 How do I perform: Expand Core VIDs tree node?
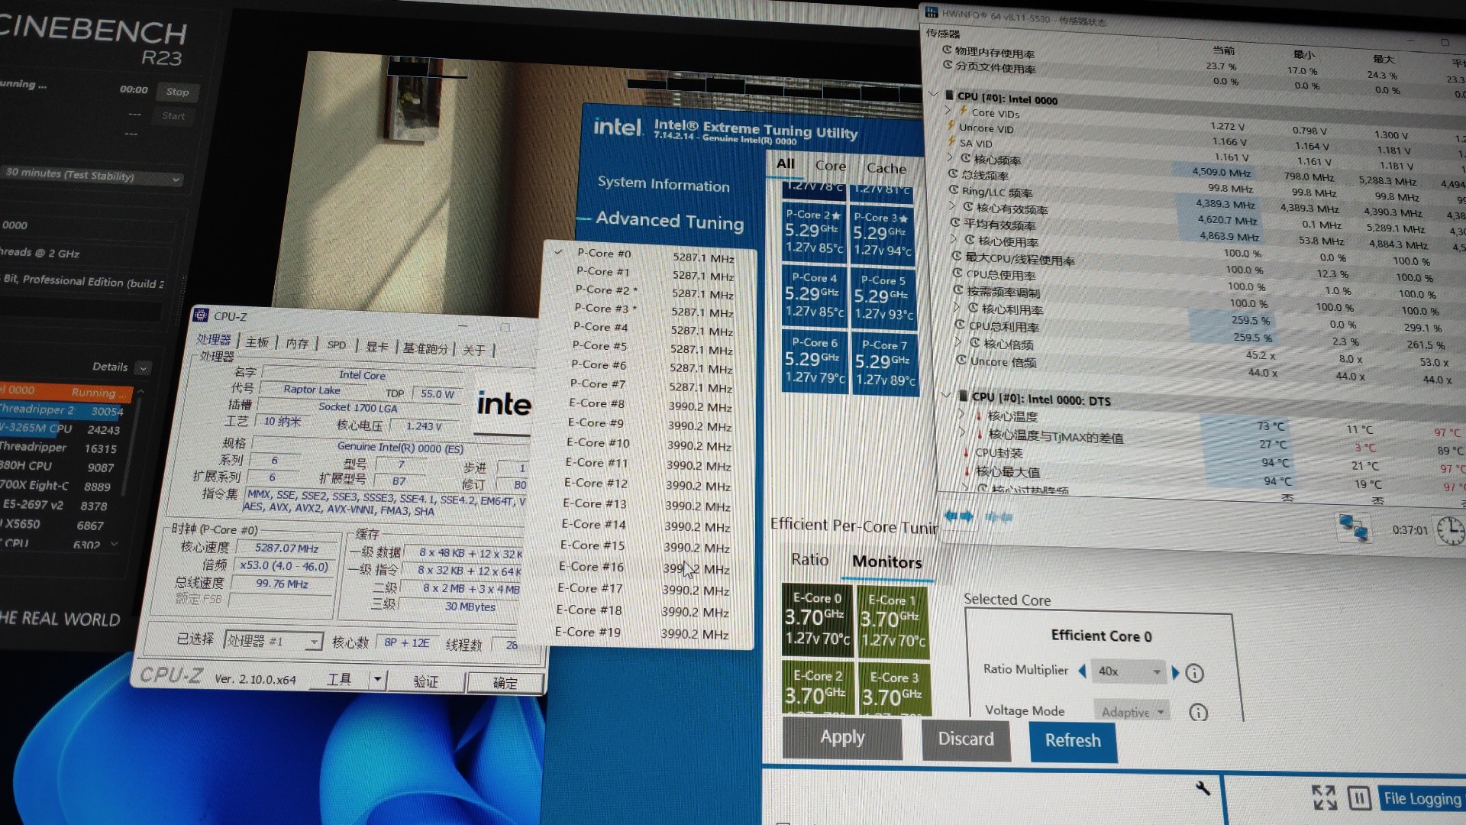coord(948,111)
